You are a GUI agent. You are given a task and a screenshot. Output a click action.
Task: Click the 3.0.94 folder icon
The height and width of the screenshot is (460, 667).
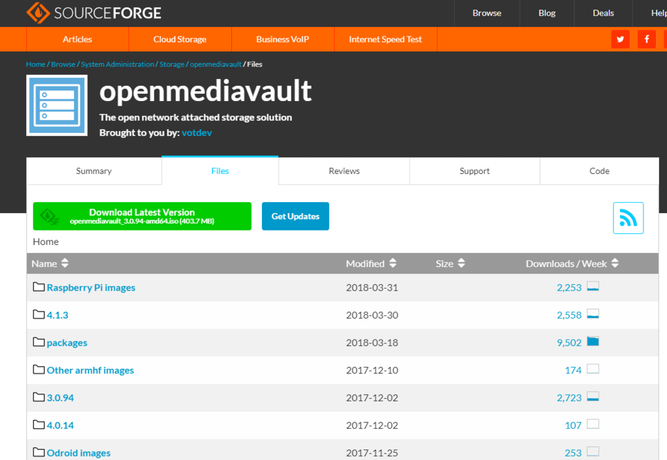click(x=38, y=397)
